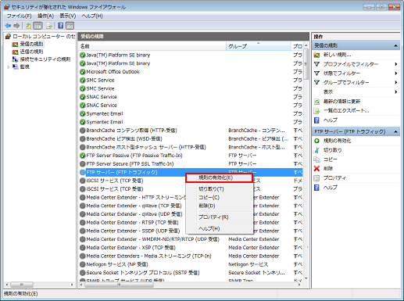Open the 表示(V) menu
The height and width of the screenshot is (301, 404).
pos(68,16)
